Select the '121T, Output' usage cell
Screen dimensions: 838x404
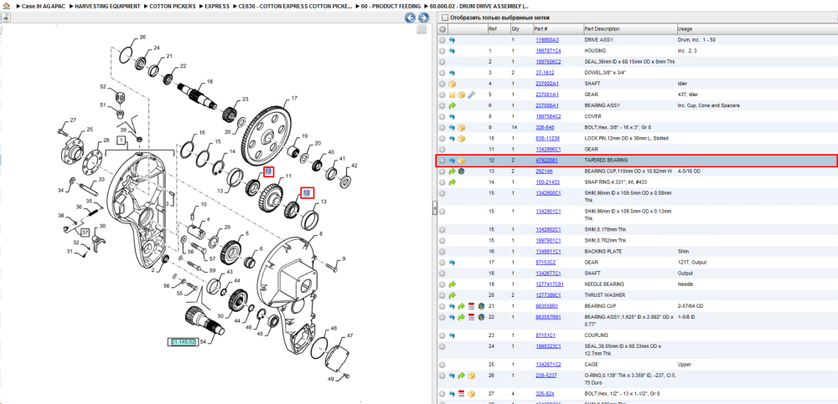coord(691,262)
